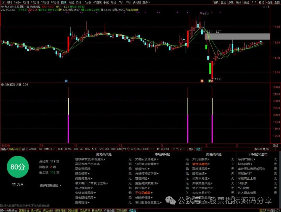Viewport: 281px width, 212px height.
Task: Open 指标平台 indicator platform
Action: click(x=15, y=149)
